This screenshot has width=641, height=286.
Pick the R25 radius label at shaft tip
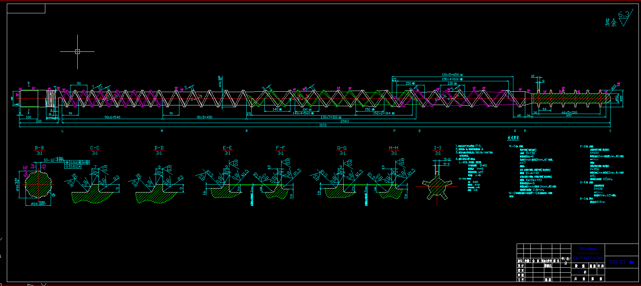pos(613,87)
